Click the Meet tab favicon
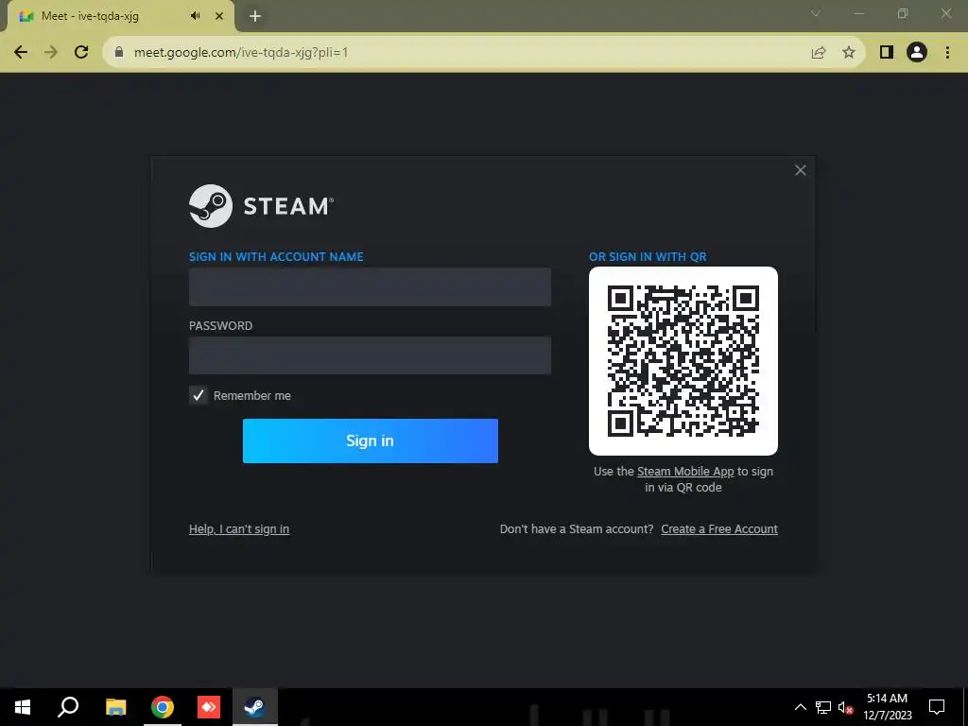The width and height of the screenshot is (968, 726). coord(26,16)
